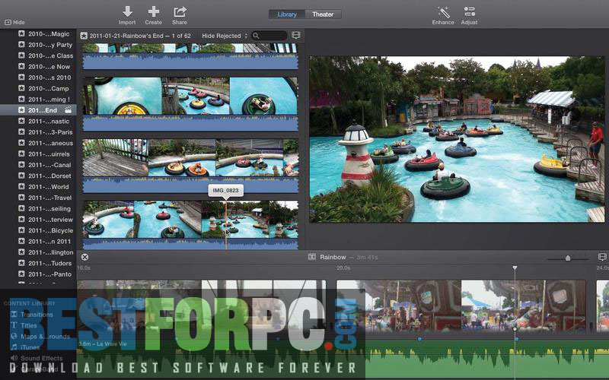Select the 2010-...Magic event
Screen dimensions: 609x380
49,33
